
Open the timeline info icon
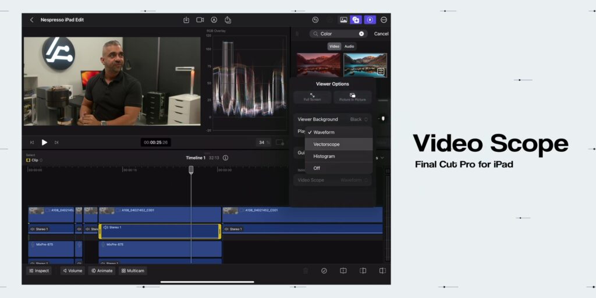225,158
